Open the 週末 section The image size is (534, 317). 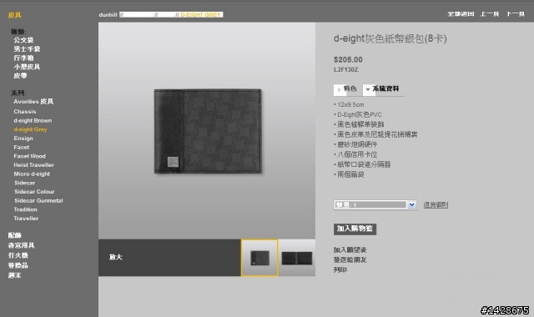pos(15,275)
